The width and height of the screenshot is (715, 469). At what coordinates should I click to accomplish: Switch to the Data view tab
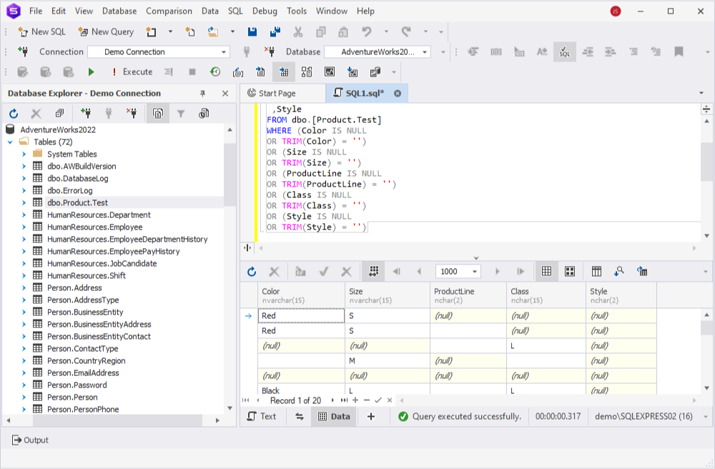(334, 416)
